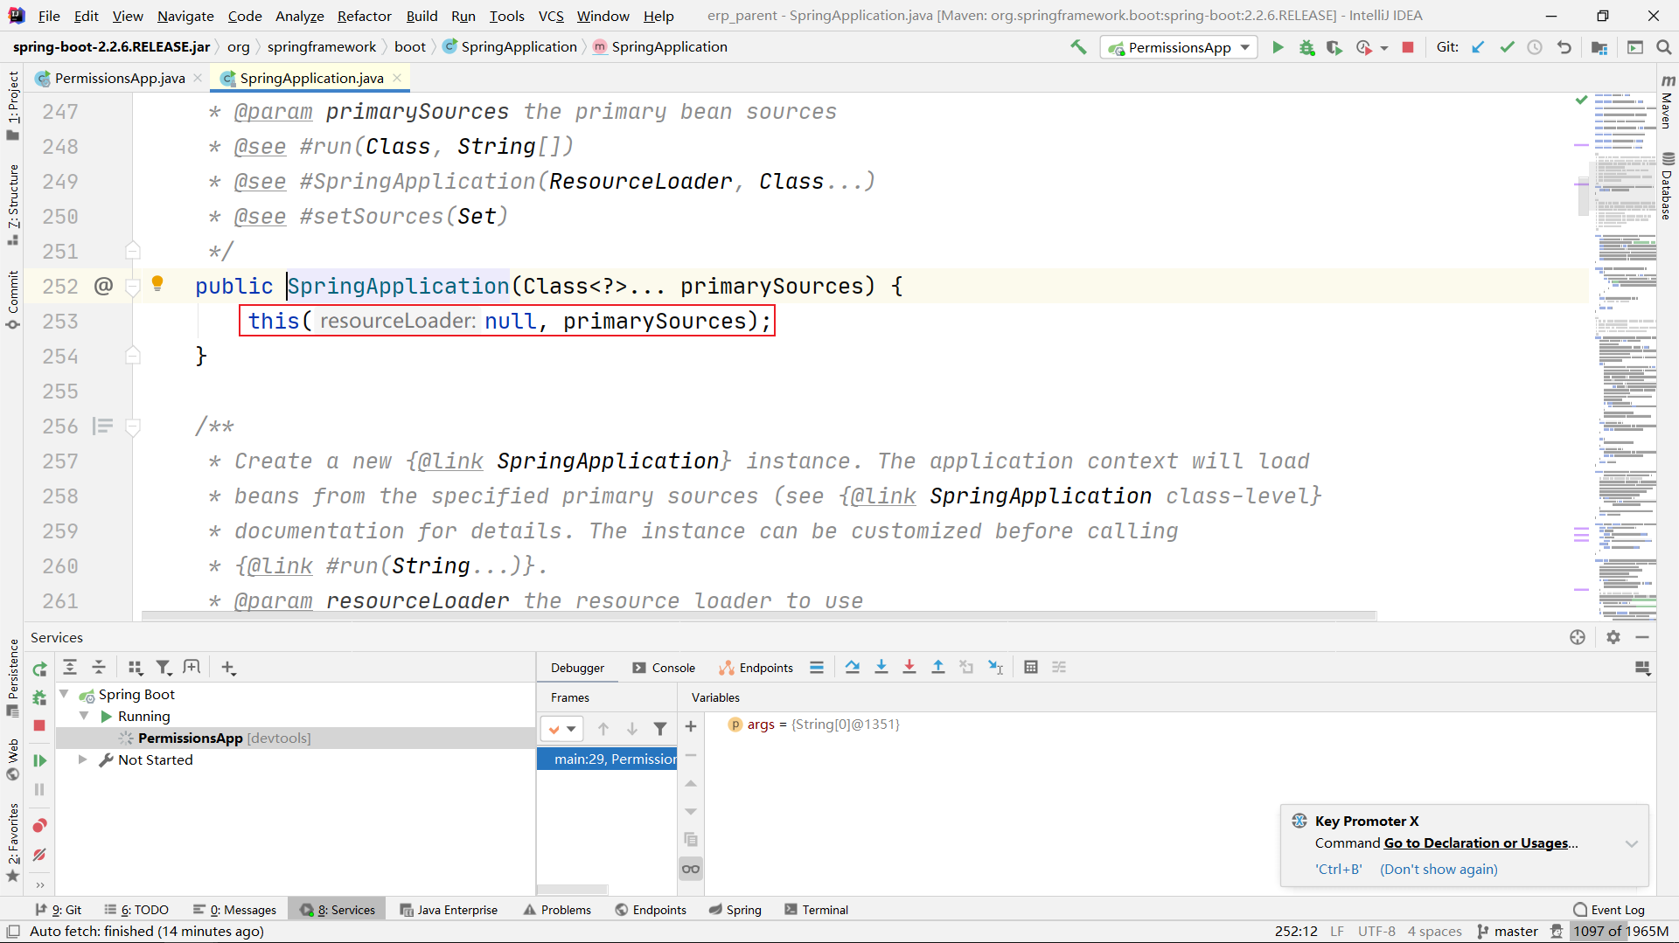Force step into with the red arrow

pyautogui.click(x=909, y=668)
